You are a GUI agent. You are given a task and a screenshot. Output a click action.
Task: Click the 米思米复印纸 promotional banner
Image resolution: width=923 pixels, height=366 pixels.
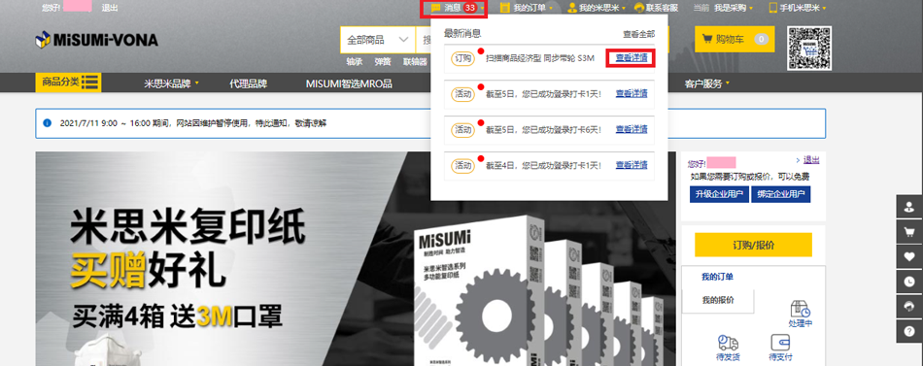click(x=356, y=259)
